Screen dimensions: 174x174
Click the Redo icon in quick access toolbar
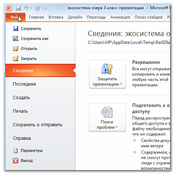click(38, 8)
